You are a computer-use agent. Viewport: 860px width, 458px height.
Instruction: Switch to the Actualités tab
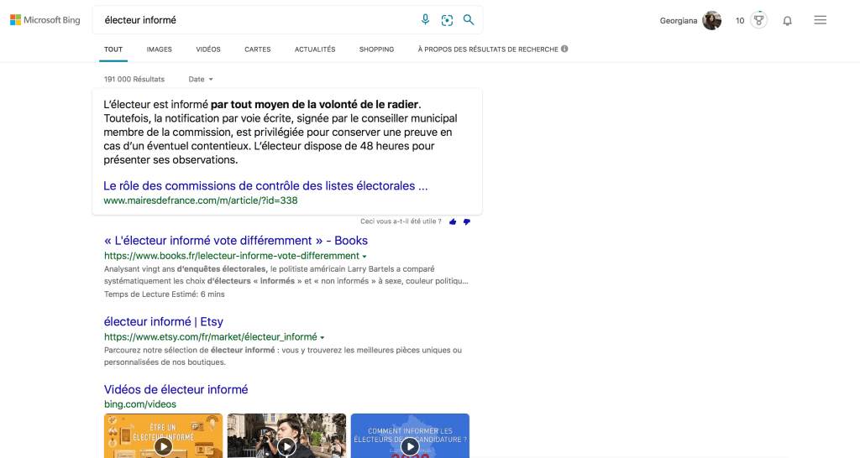point(315,49)
